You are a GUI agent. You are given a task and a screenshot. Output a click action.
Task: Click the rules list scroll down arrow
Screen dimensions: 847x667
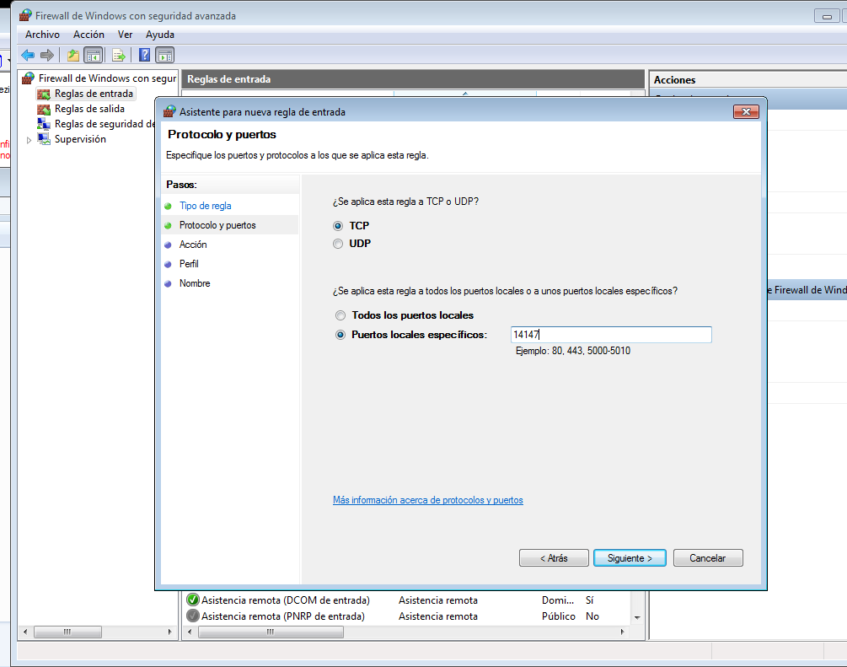637,616
